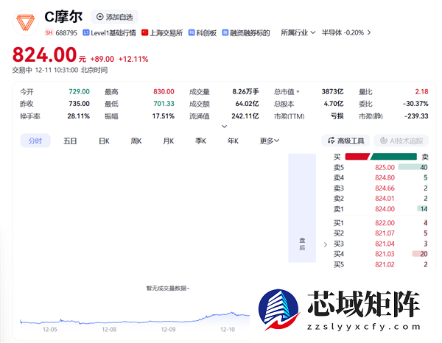Click the 成交量 value 8.26万手

click(245, 91)
